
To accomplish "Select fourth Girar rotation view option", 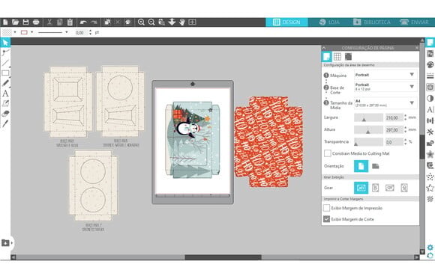I will pyautogui.click(x=404, y=188).
